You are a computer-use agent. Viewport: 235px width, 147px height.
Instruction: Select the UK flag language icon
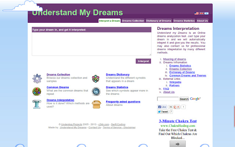tap(202, 13)
